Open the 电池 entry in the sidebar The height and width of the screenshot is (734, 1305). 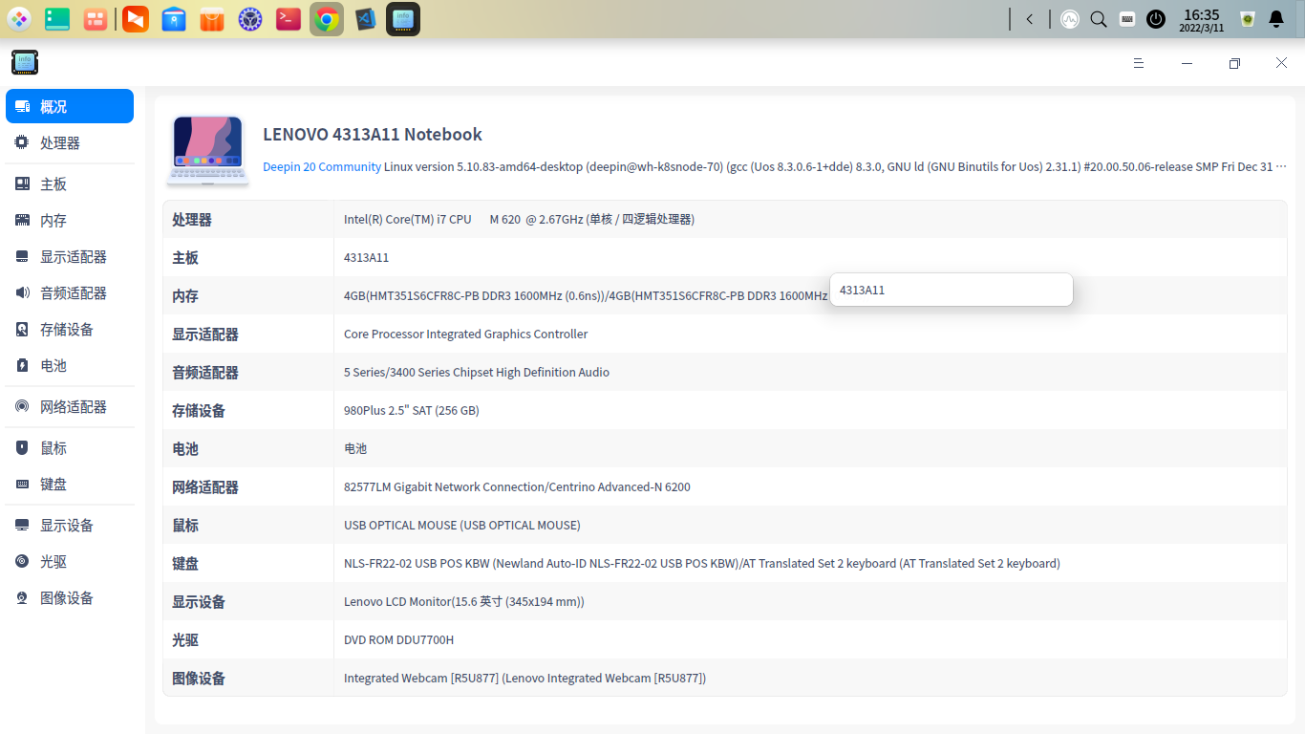(70, 365)
